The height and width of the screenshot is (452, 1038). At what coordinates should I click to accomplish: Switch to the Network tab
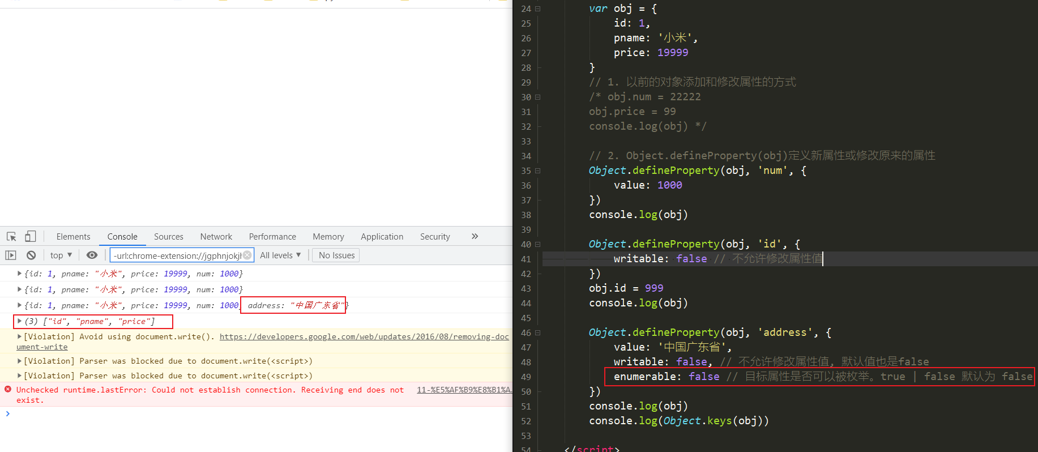coord(216,237)
